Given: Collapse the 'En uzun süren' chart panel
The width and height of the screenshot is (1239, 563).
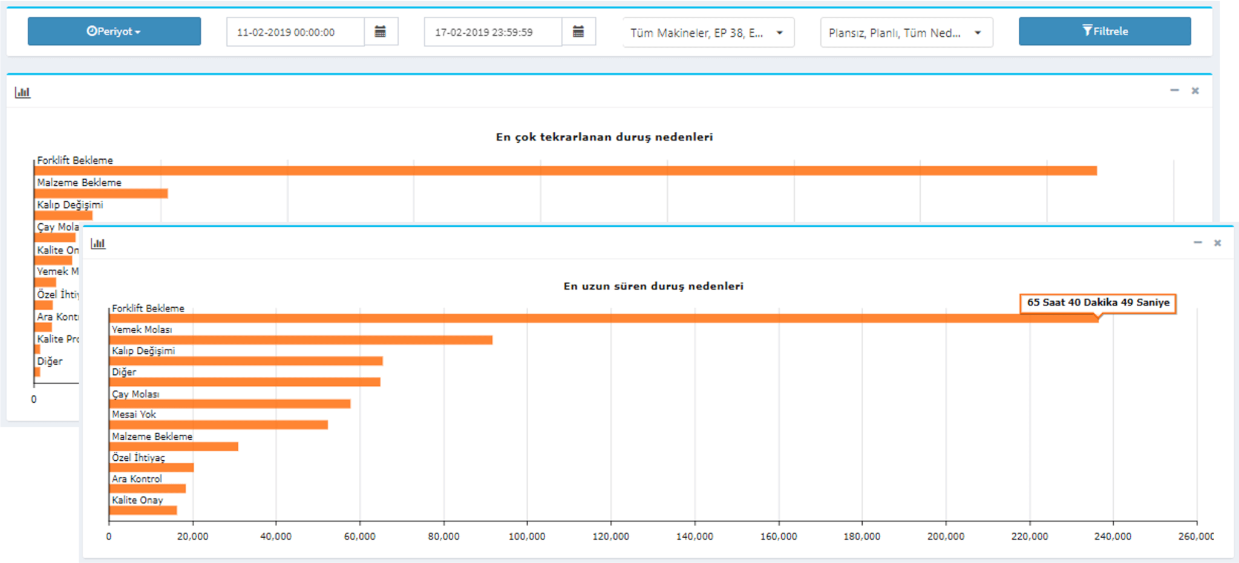Looking at the screenshot, I should tap(1197, 242).
